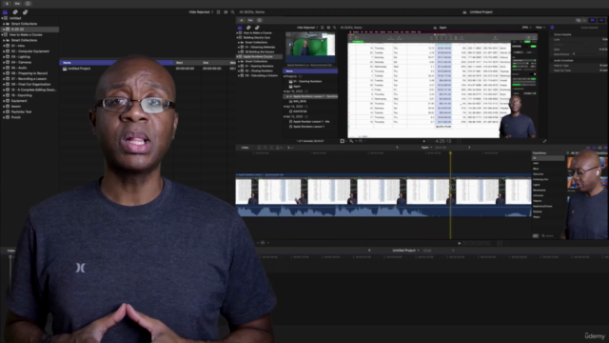Click the main browser clip appearance icon

coord(226,12)
